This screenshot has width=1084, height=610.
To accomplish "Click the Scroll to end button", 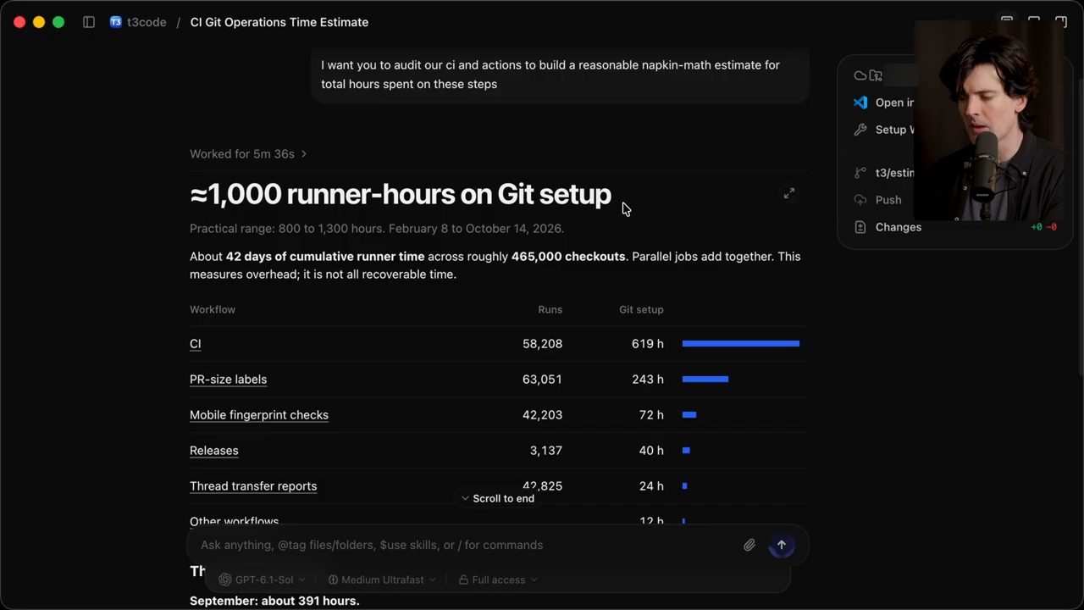I will click(498, 498).
